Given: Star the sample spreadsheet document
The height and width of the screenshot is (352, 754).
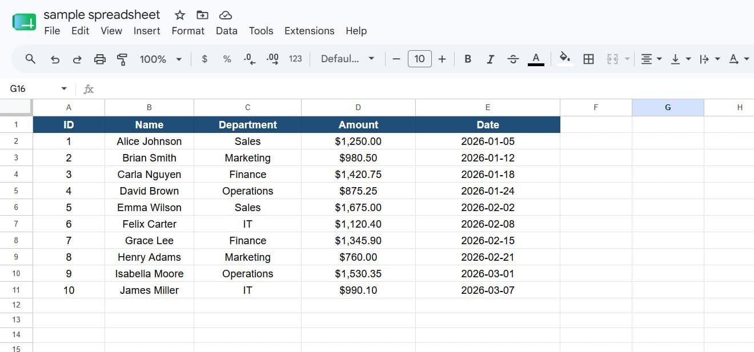Looking at the screenshot, I should point(180,15).
